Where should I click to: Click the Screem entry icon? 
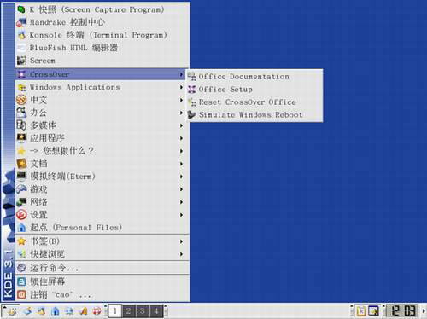[x=21, y=61]
